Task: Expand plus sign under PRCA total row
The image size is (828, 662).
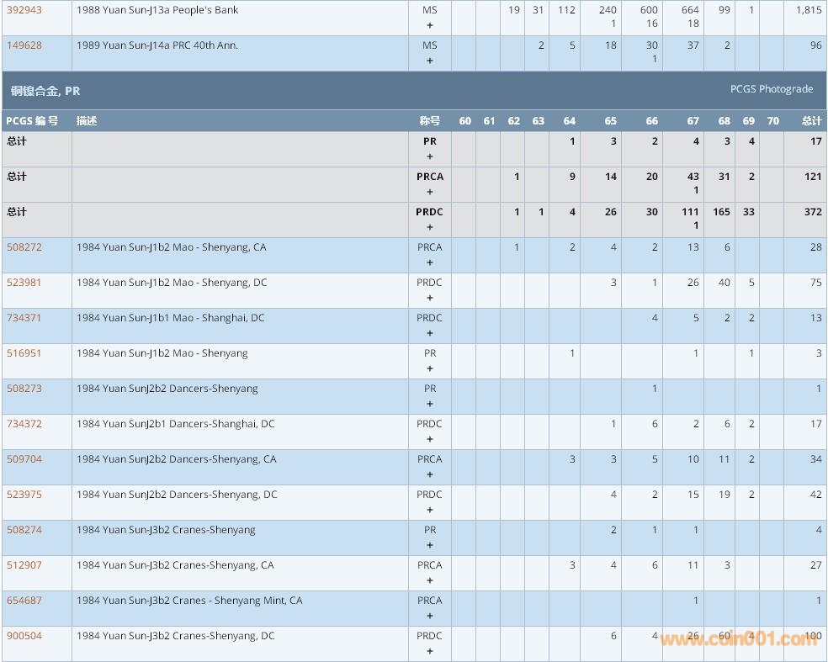Action: point(430,192)
